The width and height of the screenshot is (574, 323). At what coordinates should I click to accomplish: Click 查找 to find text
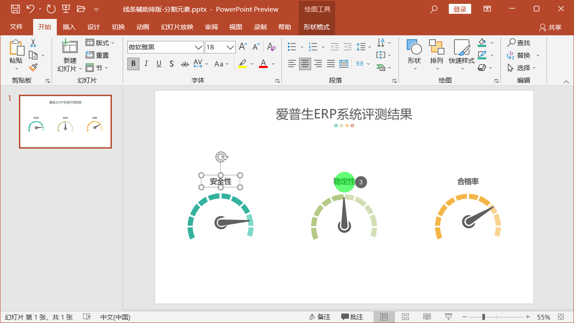pos(518,43)
